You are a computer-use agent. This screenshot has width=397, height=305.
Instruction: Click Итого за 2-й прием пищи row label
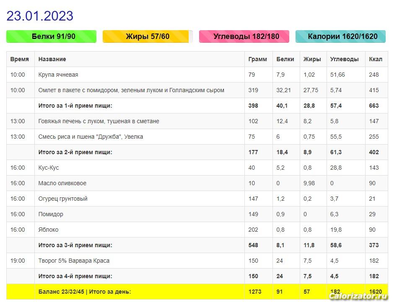[75, 152]
